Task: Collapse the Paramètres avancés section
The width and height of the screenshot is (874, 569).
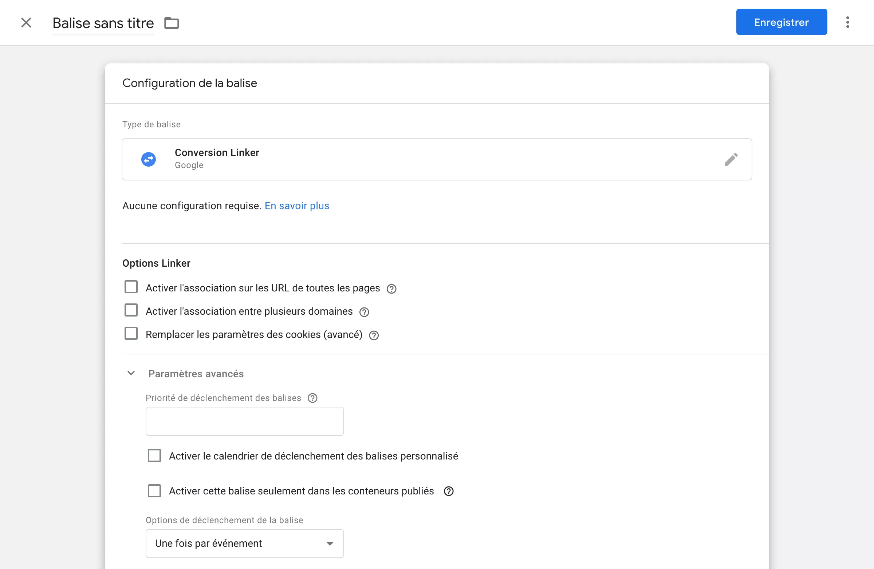Action: coord(131,373)
